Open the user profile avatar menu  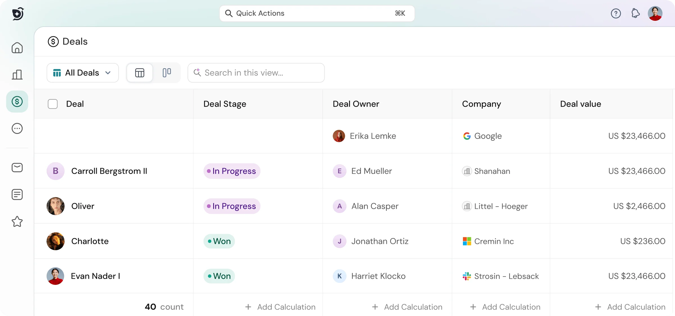(655, 13)
